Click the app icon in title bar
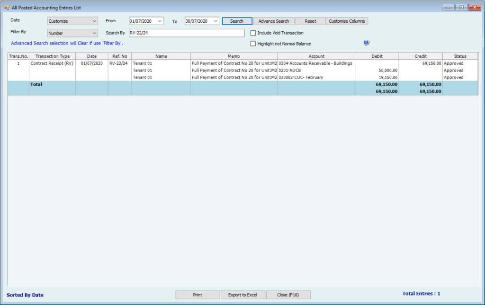Viewport: 485px width, 305px height. 7,8
